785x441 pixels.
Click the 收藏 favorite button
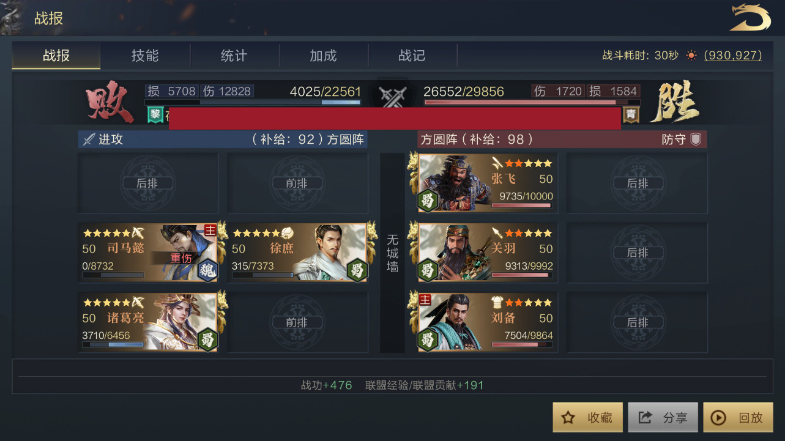[588, 417]
